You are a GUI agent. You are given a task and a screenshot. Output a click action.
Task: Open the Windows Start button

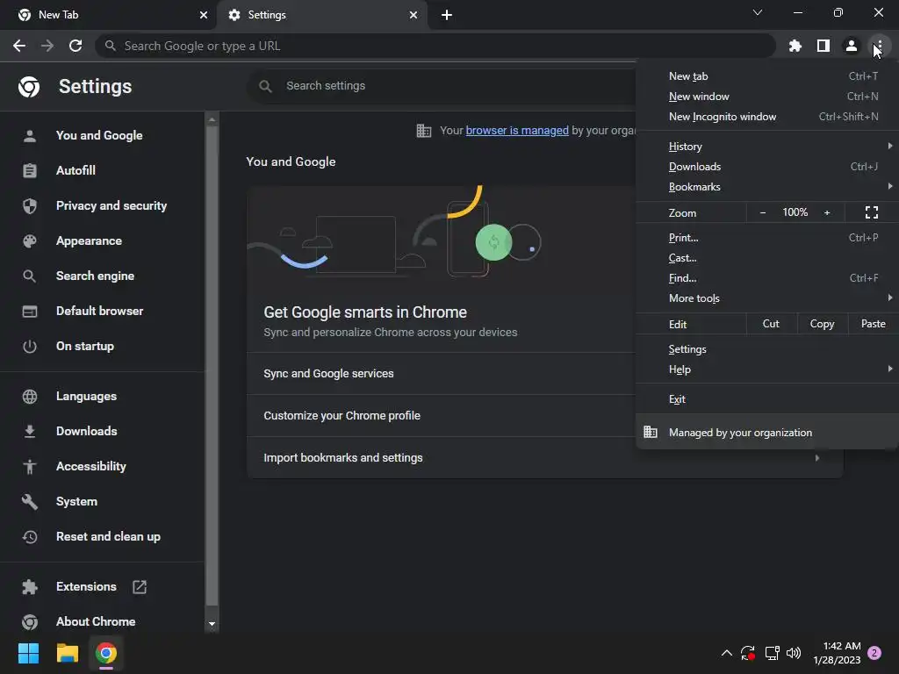tap(28, 653)
